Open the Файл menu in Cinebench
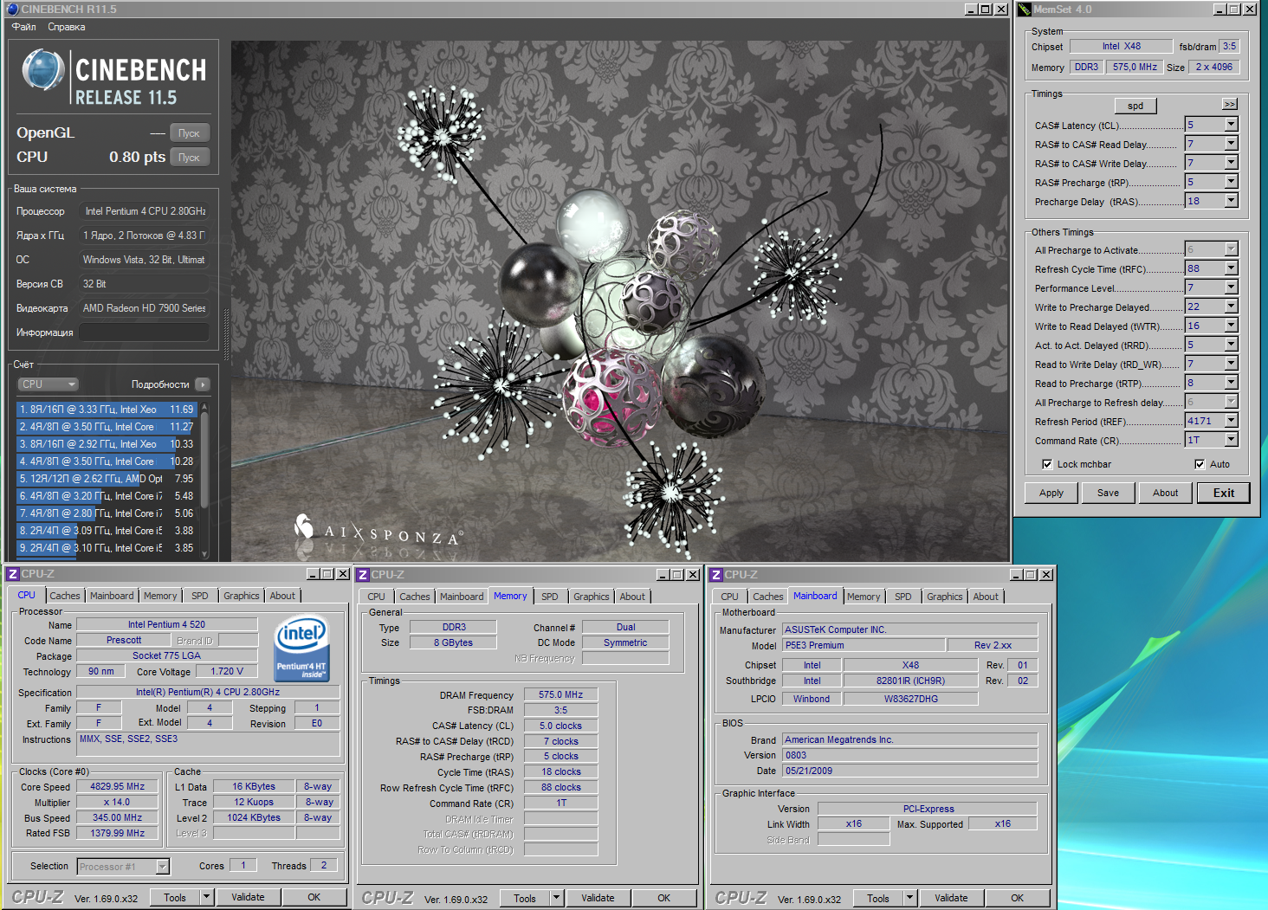The width and height of the screenshot is (1268, 910). pos(23,27)
